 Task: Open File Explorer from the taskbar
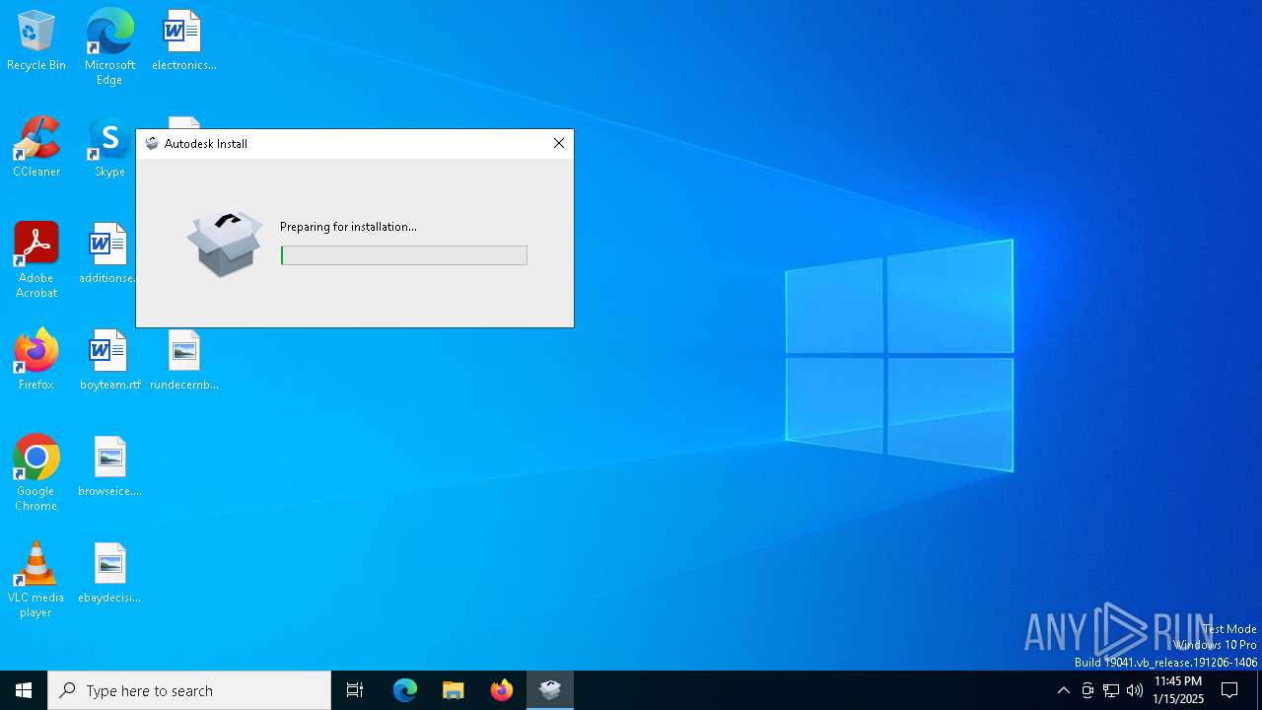tap(454, 690)
